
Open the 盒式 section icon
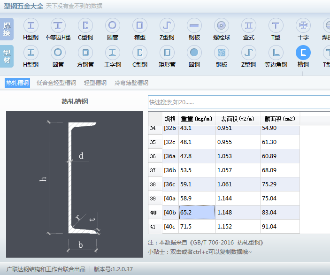pos(249,25)
